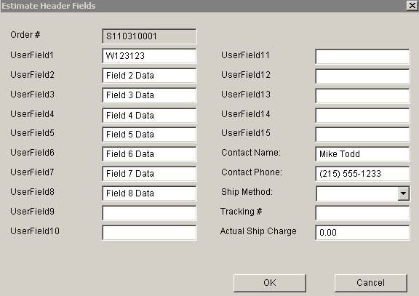
Task: Click the UserField8 field with Field 8 Data
Action: coord(149,193)
